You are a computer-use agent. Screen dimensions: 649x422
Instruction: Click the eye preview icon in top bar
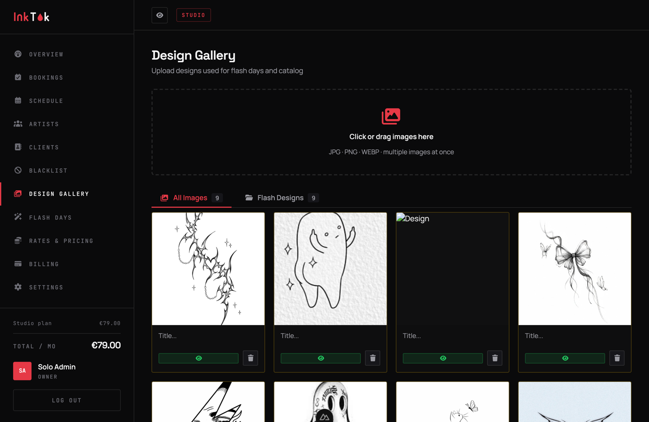pyautogui.click(x=159, y=15)
